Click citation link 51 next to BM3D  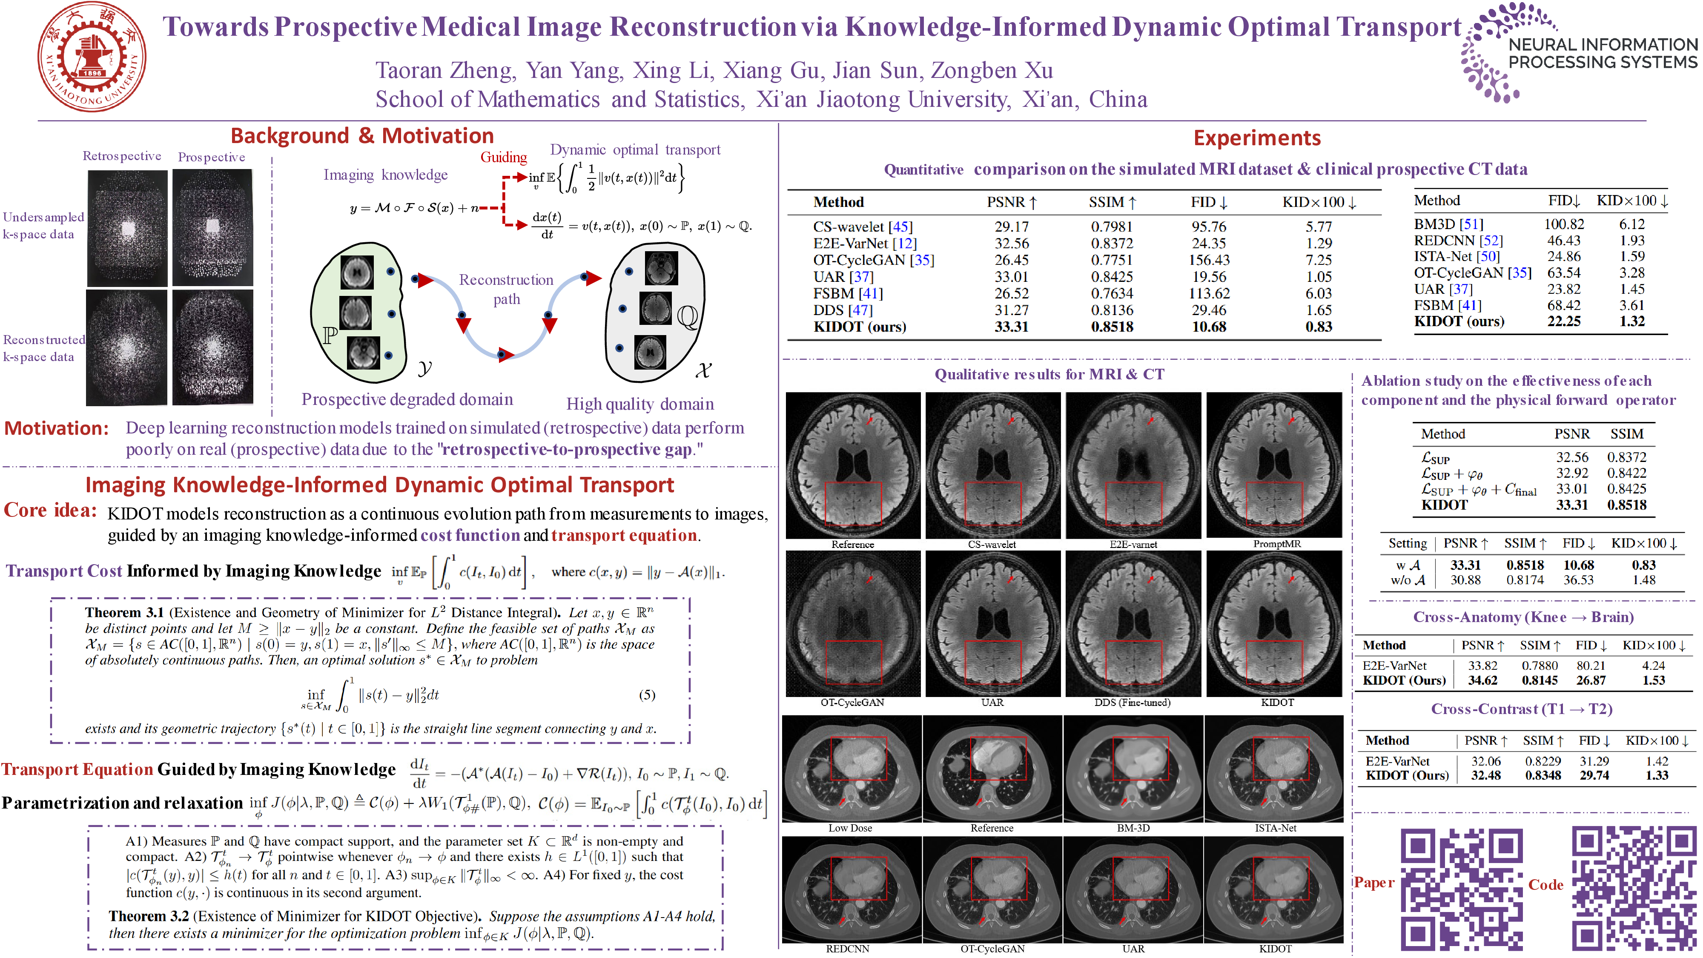(x=1471, y=224)
